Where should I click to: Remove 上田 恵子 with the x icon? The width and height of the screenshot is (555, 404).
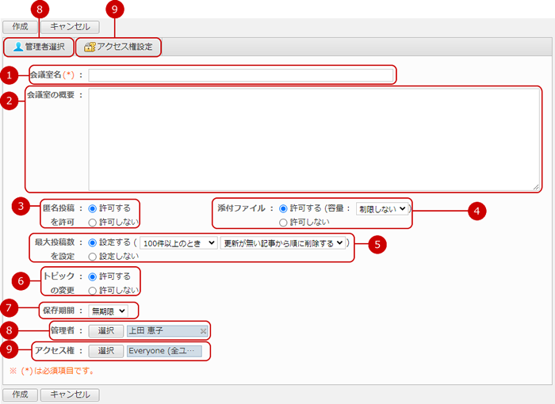point(203,331)
